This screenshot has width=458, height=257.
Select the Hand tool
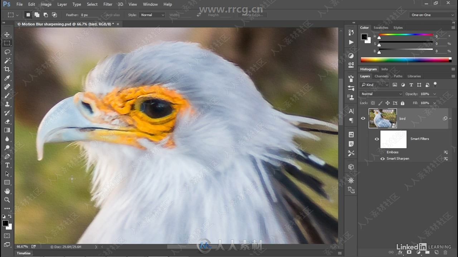(7, 191)
